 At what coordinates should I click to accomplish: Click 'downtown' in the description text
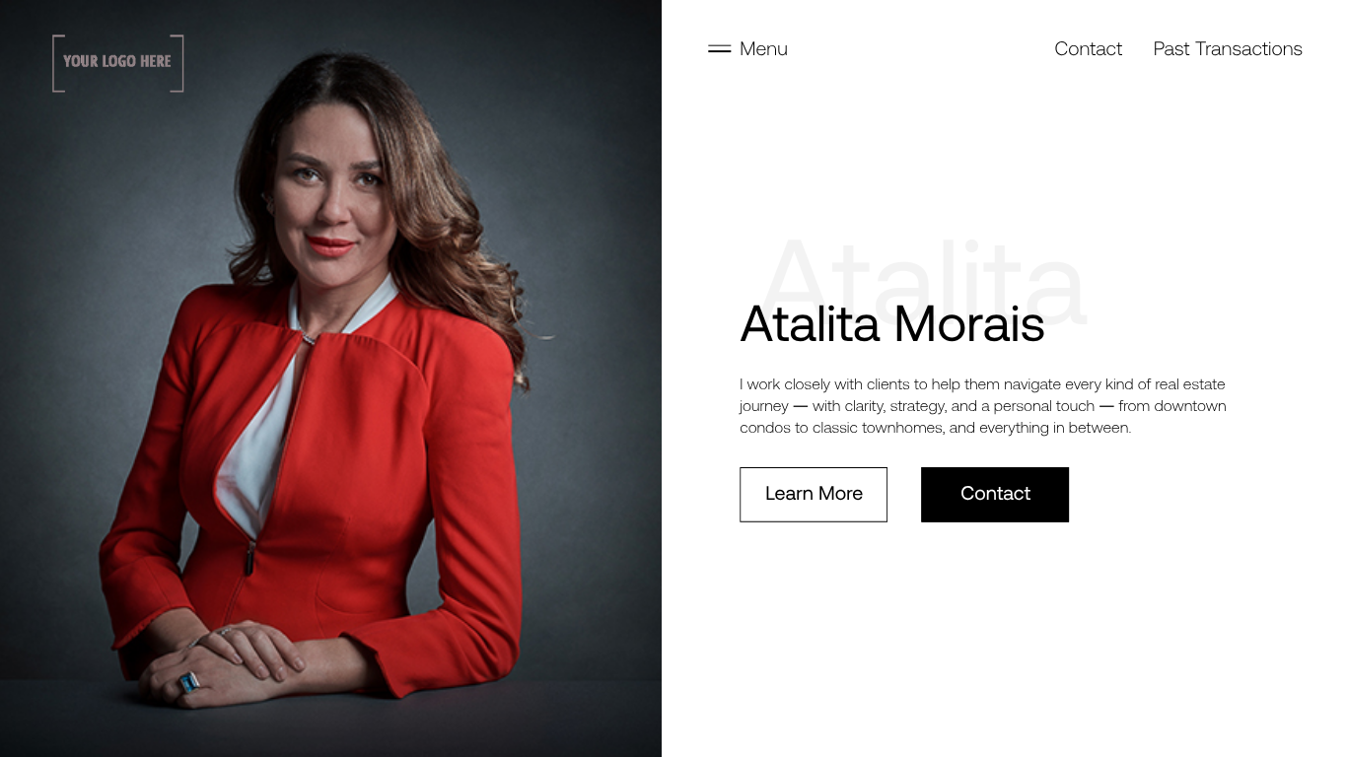tap(1190, 406)
